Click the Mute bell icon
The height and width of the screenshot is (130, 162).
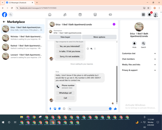tap(134, 44)
